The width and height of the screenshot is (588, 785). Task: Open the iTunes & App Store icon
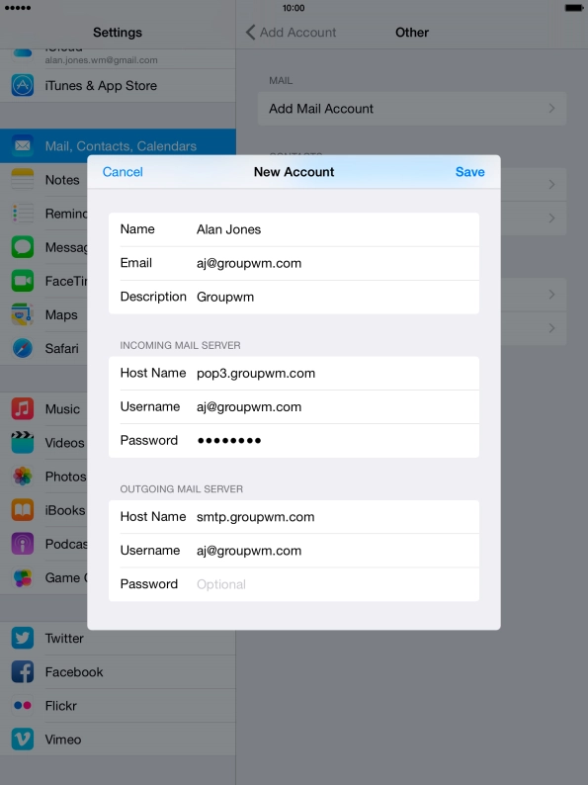click(x=23, y=86)
